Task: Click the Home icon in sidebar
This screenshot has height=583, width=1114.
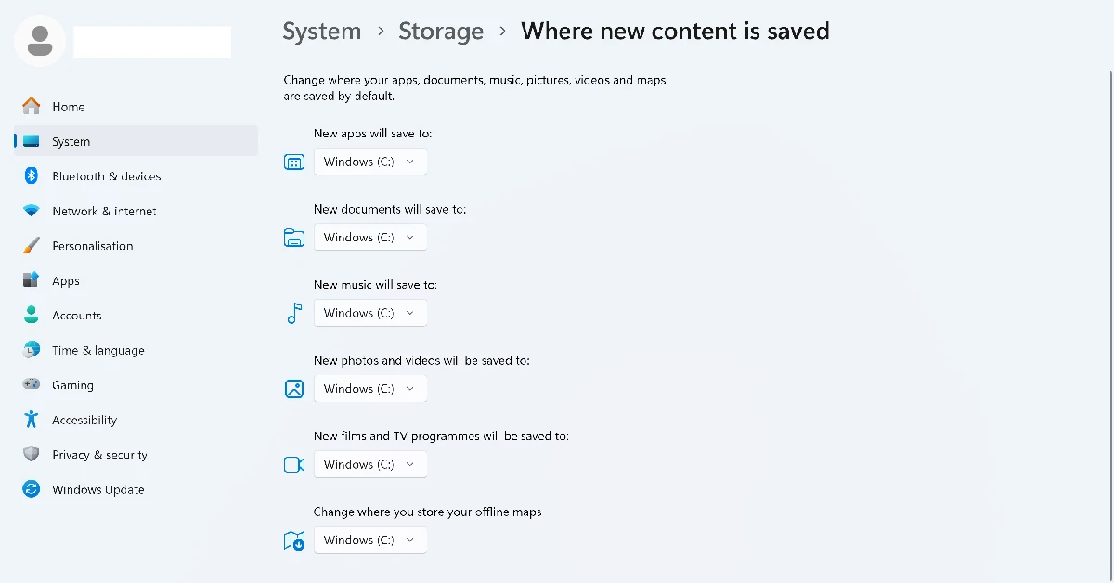Action: (32, 107)
